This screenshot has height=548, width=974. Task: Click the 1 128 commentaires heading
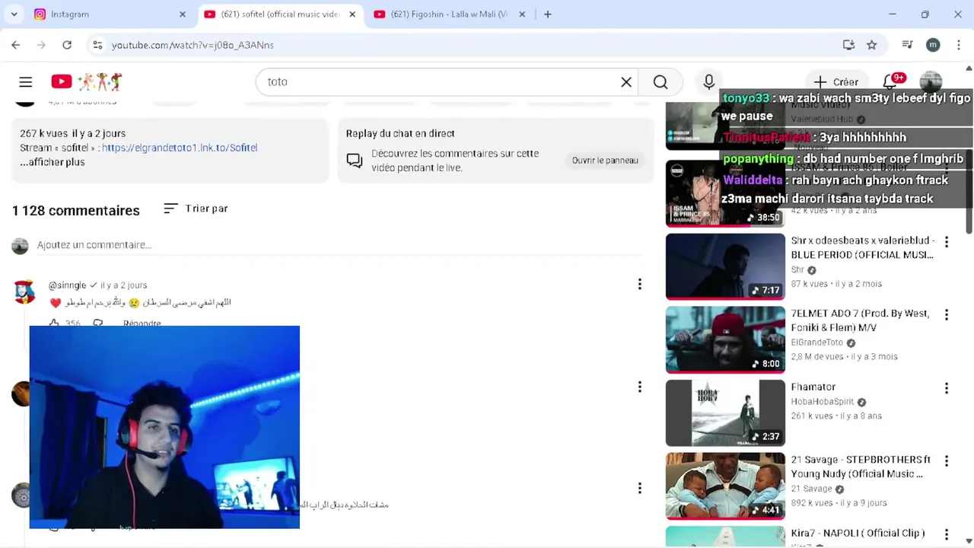76,211
